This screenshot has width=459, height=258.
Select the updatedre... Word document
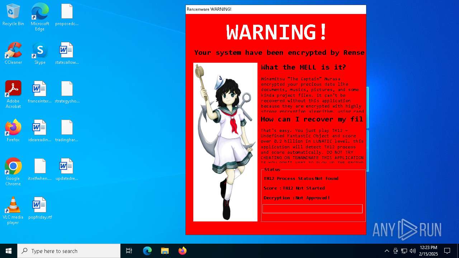67,170
